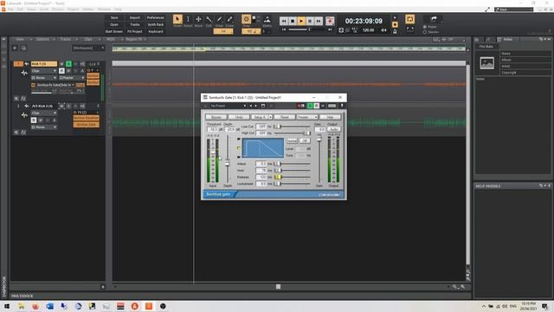Open the Project menu
Image resolution: width=554 pixels, height=312 pixels.
click(73, 10)
